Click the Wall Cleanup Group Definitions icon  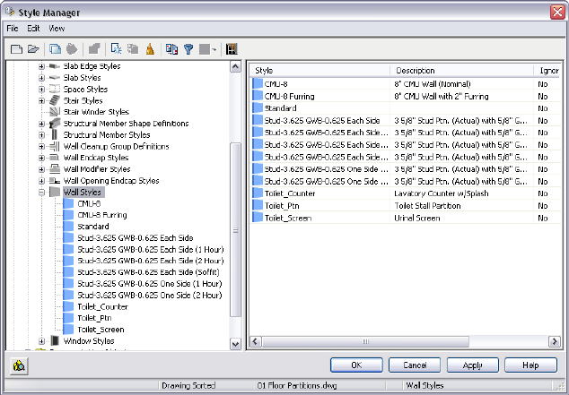[x=55, y=146]
